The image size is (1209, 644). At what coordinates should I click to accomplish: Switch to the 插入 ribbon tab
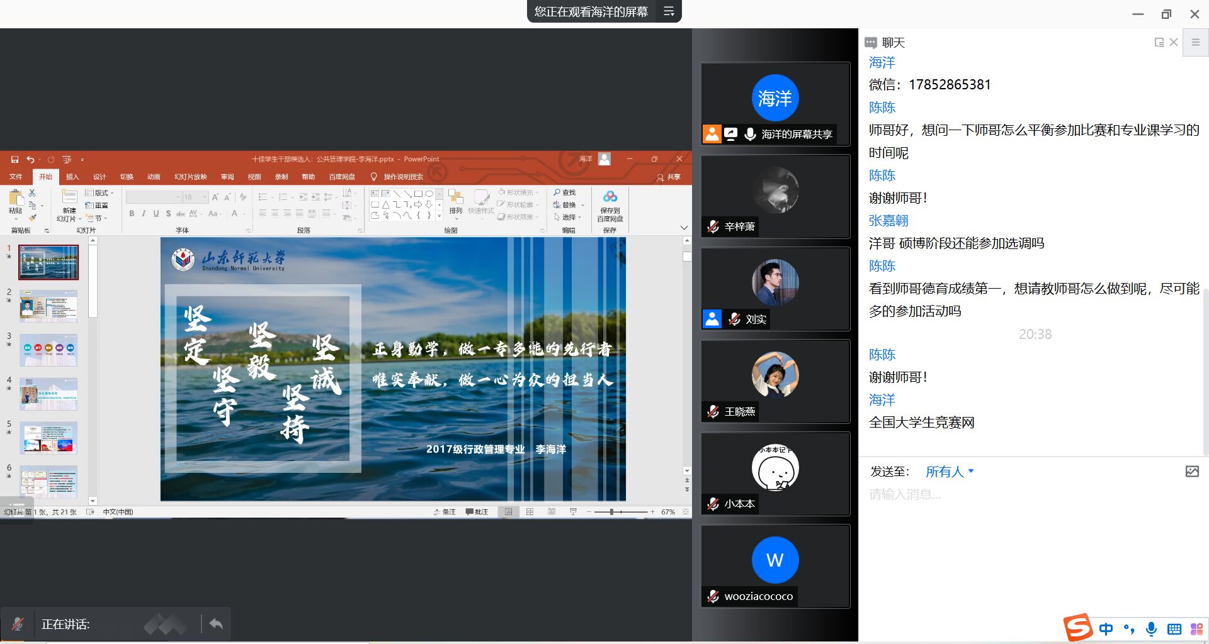(x=72, y=177)
